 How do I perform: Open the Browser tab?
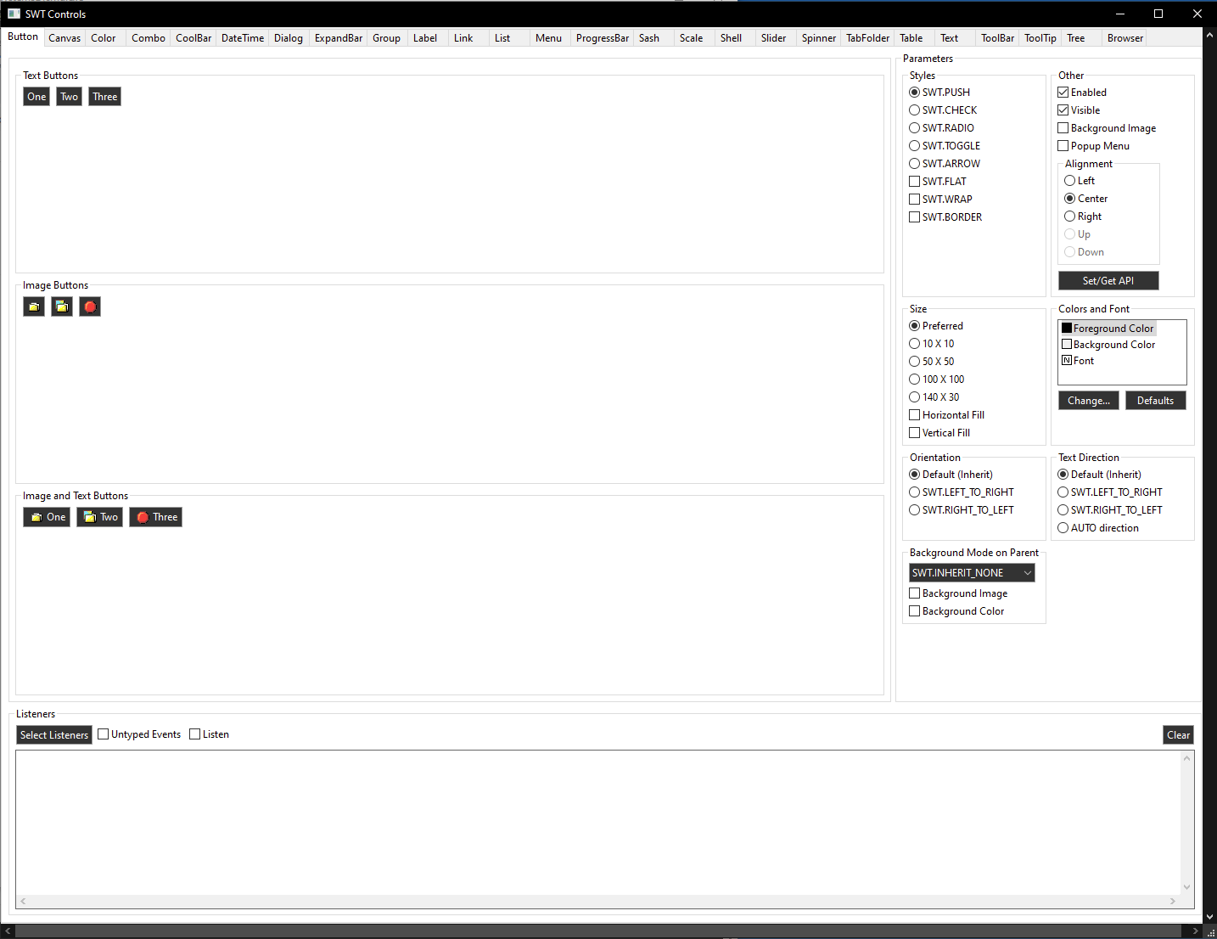point(1125,38)
